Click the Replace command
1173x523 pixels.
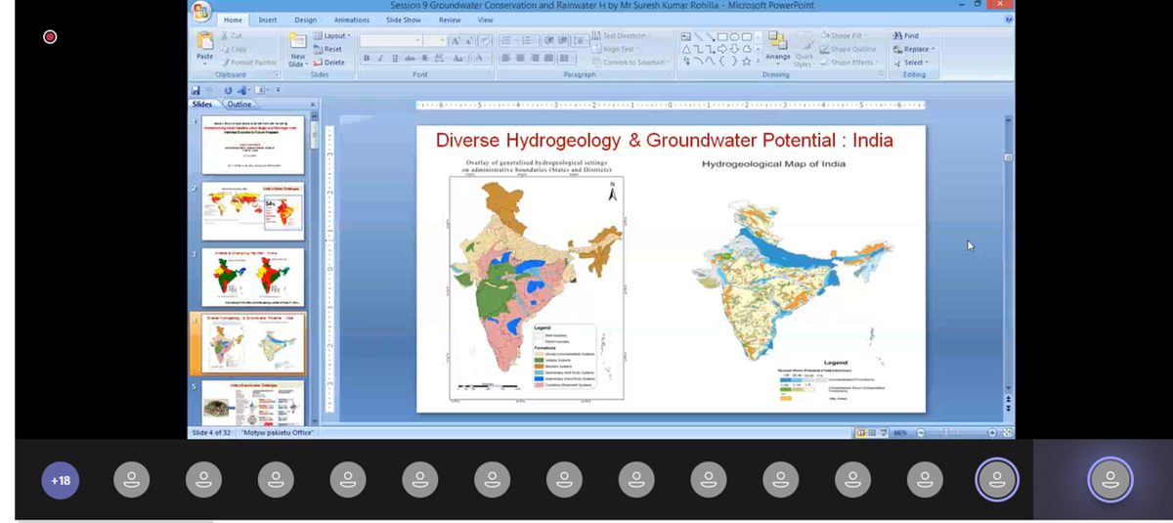coord(915,49)
